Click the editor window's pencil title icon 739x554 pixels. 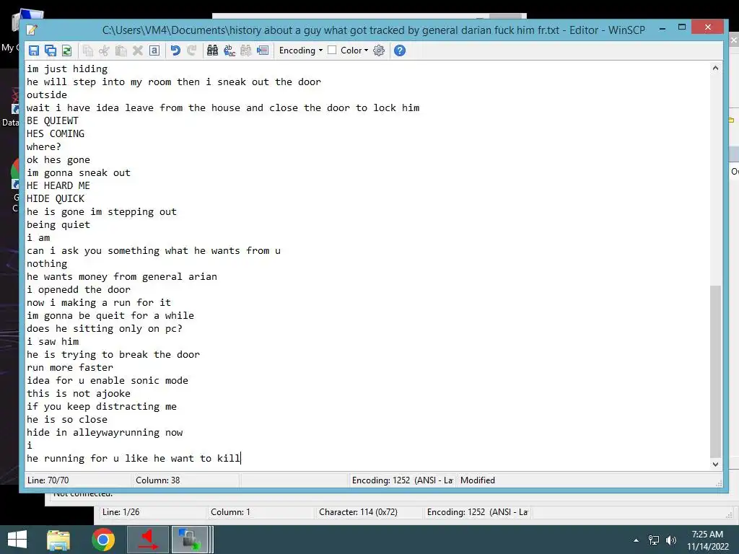coord(32,30)
